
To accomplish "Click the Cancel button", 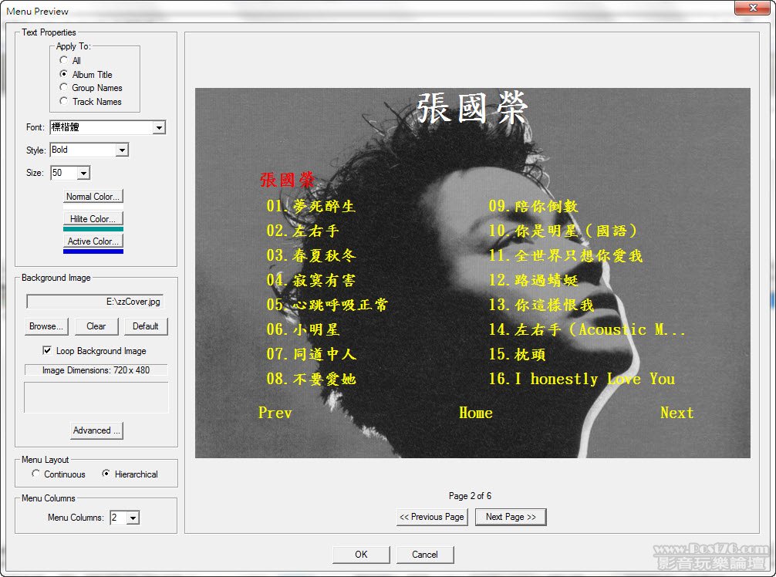I will click(425, 554).
